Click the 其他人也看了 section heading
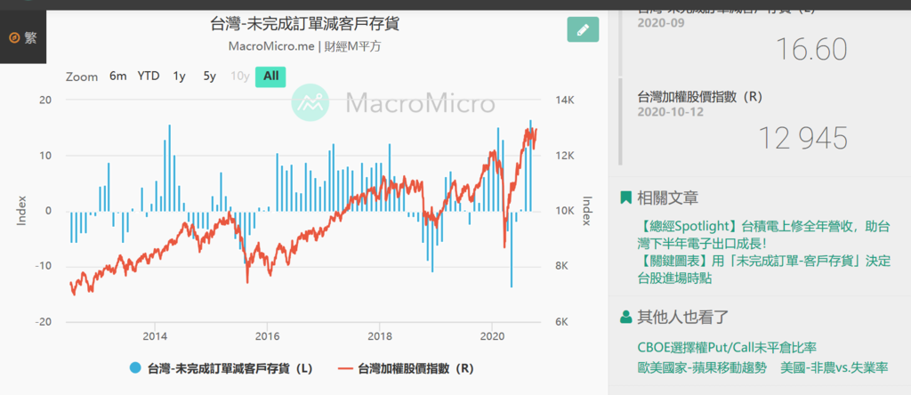The height and width of the screenshot is (395, 911). pyautogui.click(x=682, y=318)
